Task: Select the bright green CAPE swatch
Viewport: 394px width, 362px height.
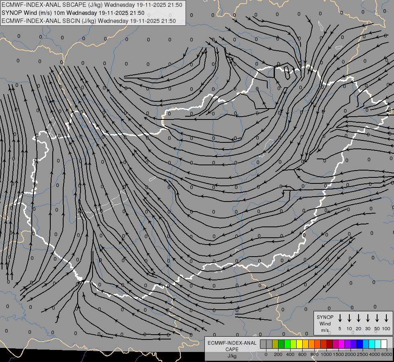Action: click(x=287, y=344)
